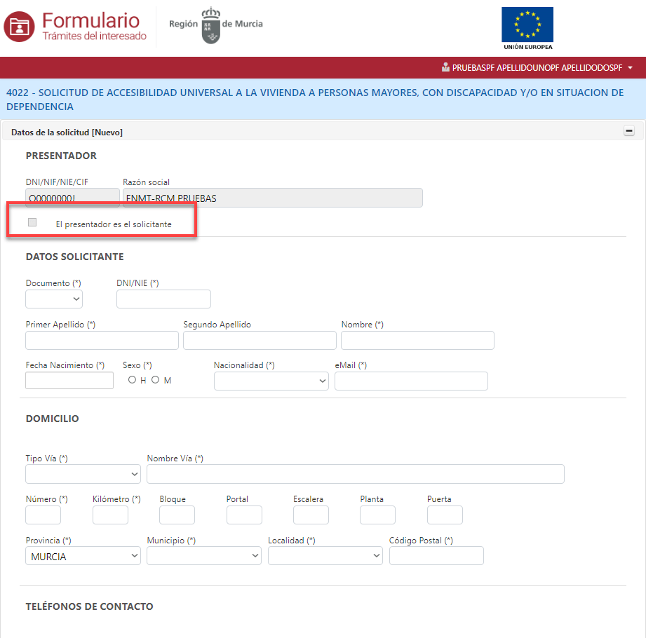Open the Documento dropdown
This screenshot has height=638, width=646.
(x=54, y=299)
